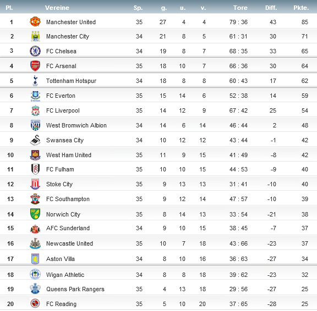Viewport: 317px width, 311px height.
Task: Click the Diff. column header
Action: pos(271,8)
